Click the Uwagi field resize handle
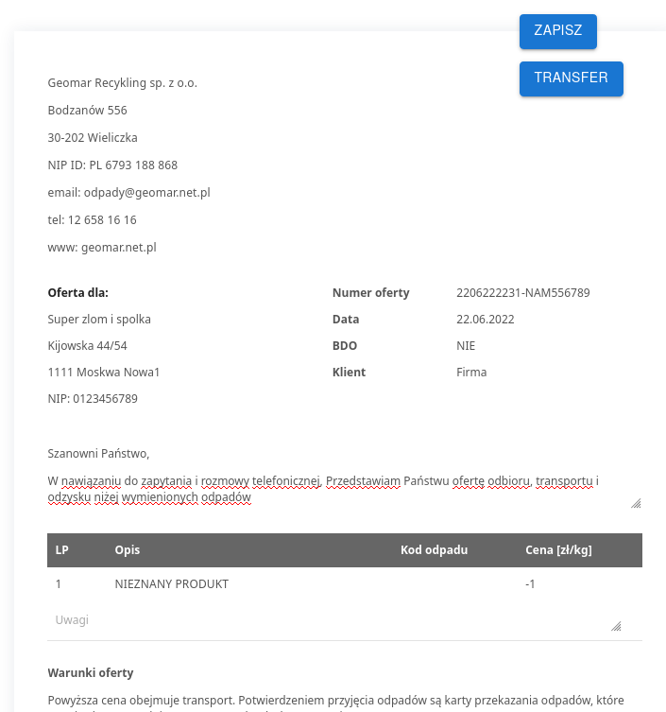Image resolution: width=666 pixels, height=712 pixels. coord(616,625)
